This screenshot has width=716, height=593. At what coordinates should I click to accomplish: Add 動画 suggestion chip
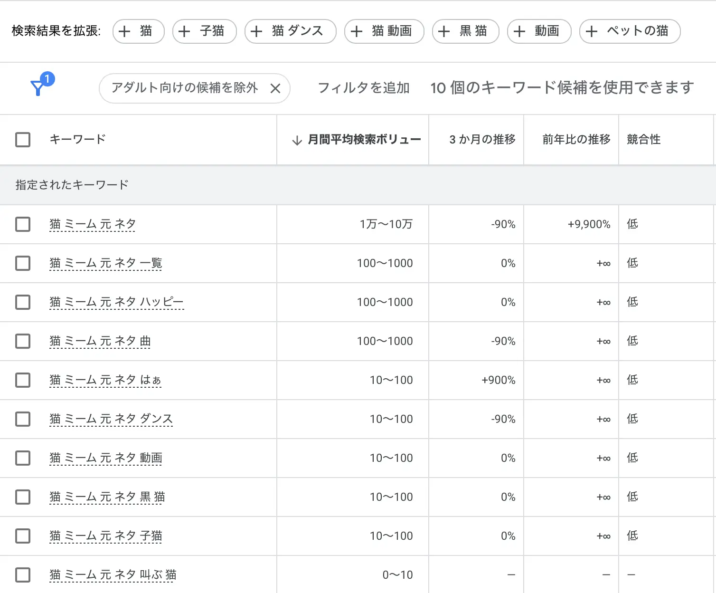point(539,31)
